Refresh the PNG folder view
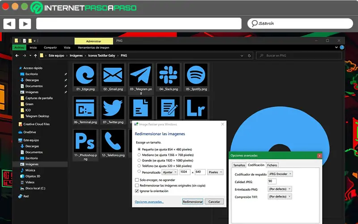The width and height of the screenshot is (358, 224). pyautogui.click(x=249, y=56)
